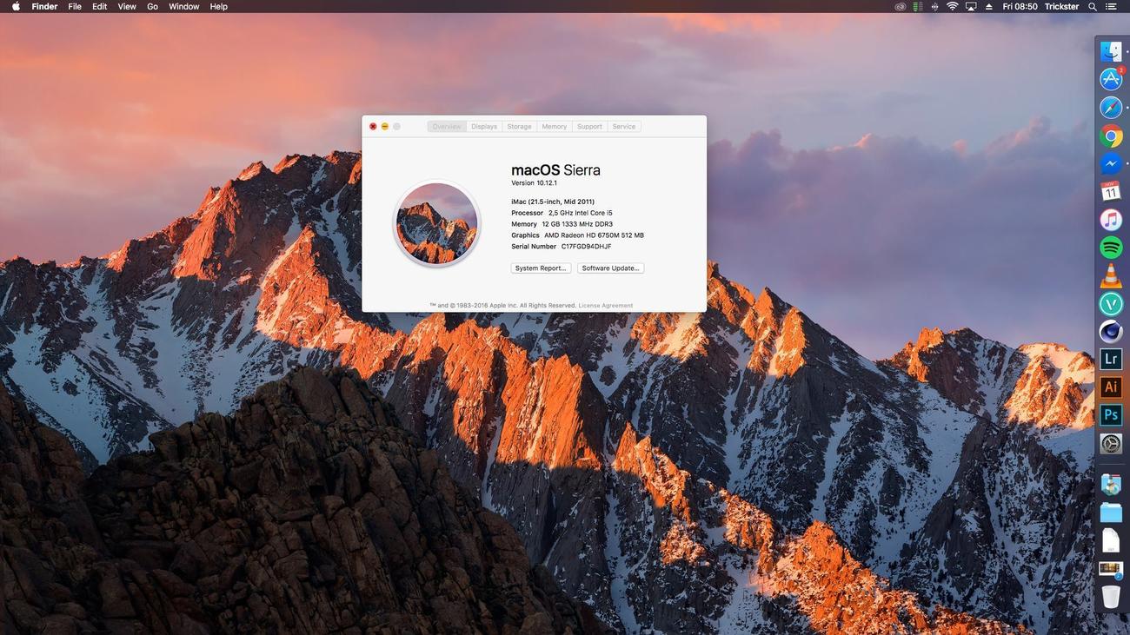Open Spotlight search
1130x635 pixels.
[1093, 6]
